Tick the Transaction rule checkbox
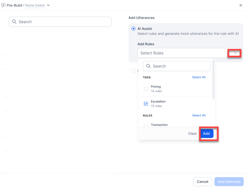This screenshot has width=246, height=189. pyautogui.click(x=146, y=126)
